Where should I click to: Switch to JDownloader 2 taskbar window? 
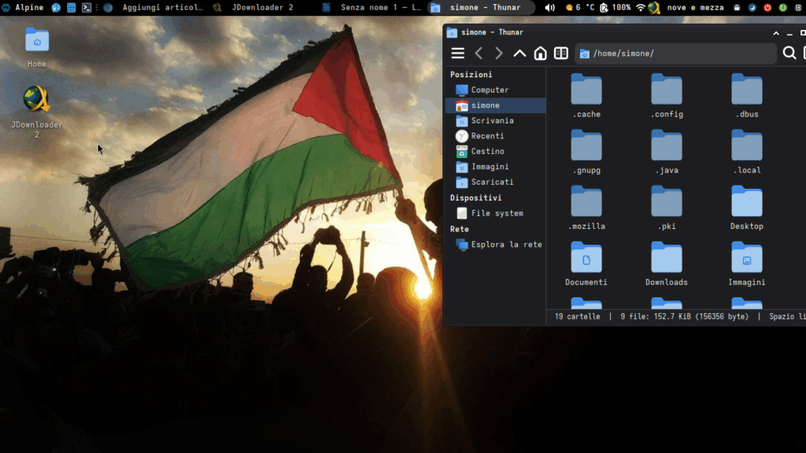click(254, 7)
